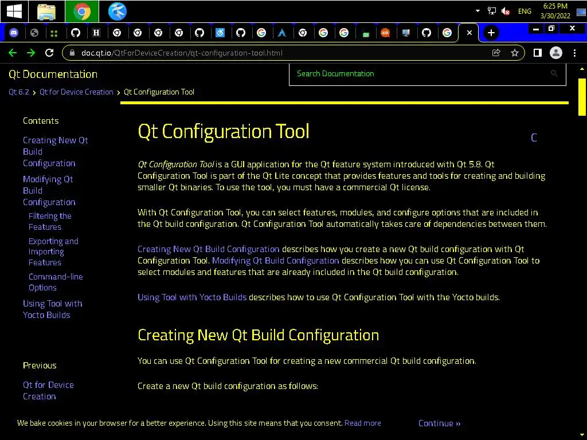Image resolution: width=587 pixels, height=440 pixels.
Task: Open previous page Qt for Device Creation
Action: [x=48, y=391]
